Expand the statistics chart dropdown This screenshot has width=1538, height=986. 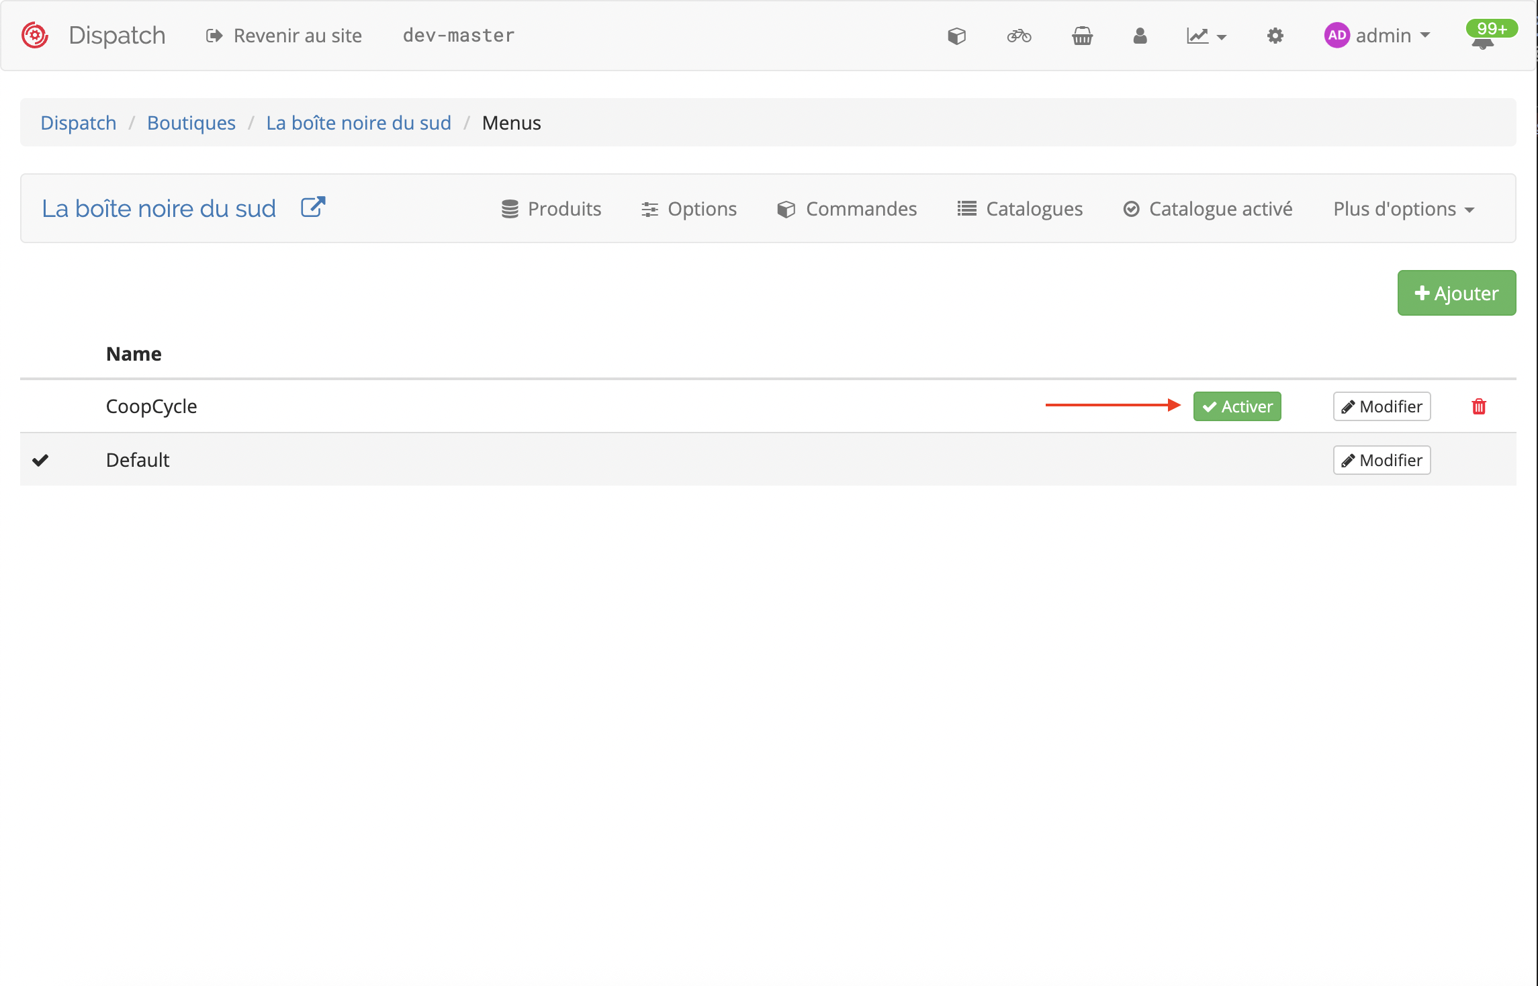[x=1206, y=36]
